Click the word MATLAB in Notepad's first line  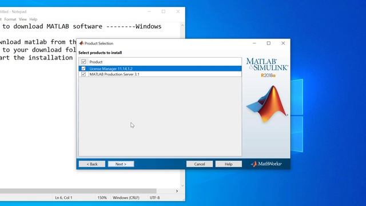[x=58, y=26]
